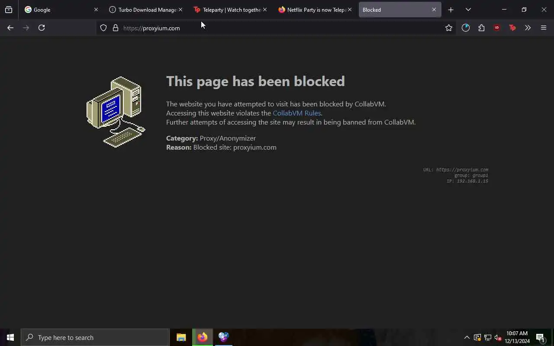Screen dimensions: 554x346
Task: Click the 'URL: https://proxyium.com' debug text
Action: click(x=455, y=170)
